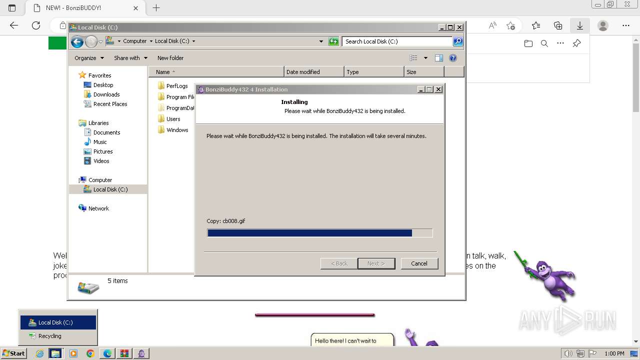Open more view options dropdown arrow
This screenshot has width=640, height=360.
[425, 58]
